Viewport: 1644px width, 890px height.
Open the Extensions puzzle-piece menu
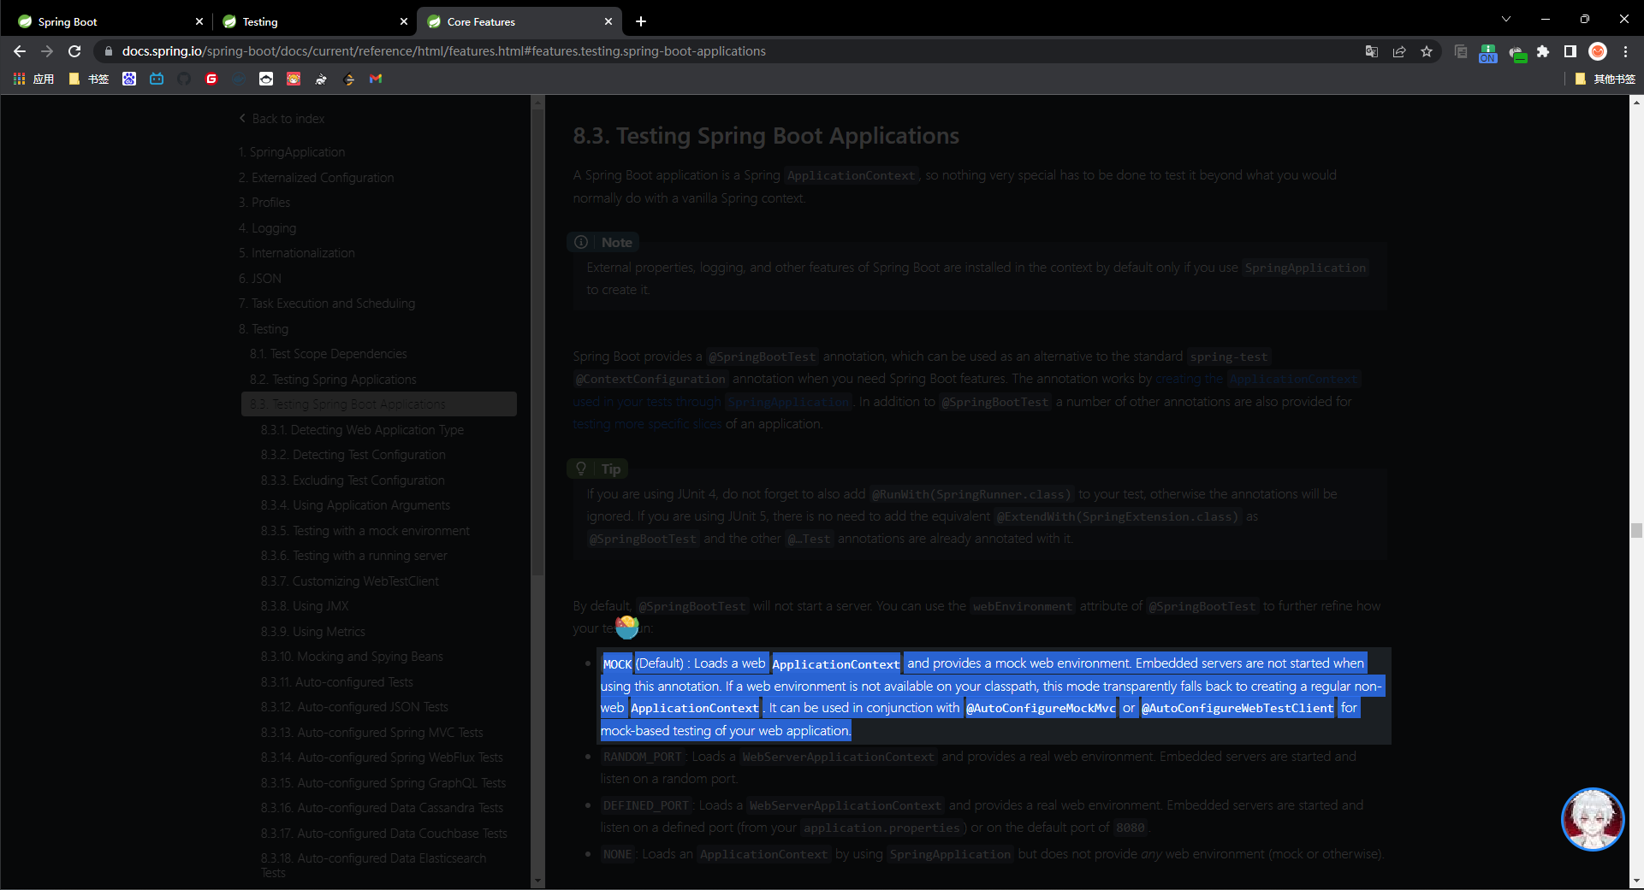coord(1543,51)
